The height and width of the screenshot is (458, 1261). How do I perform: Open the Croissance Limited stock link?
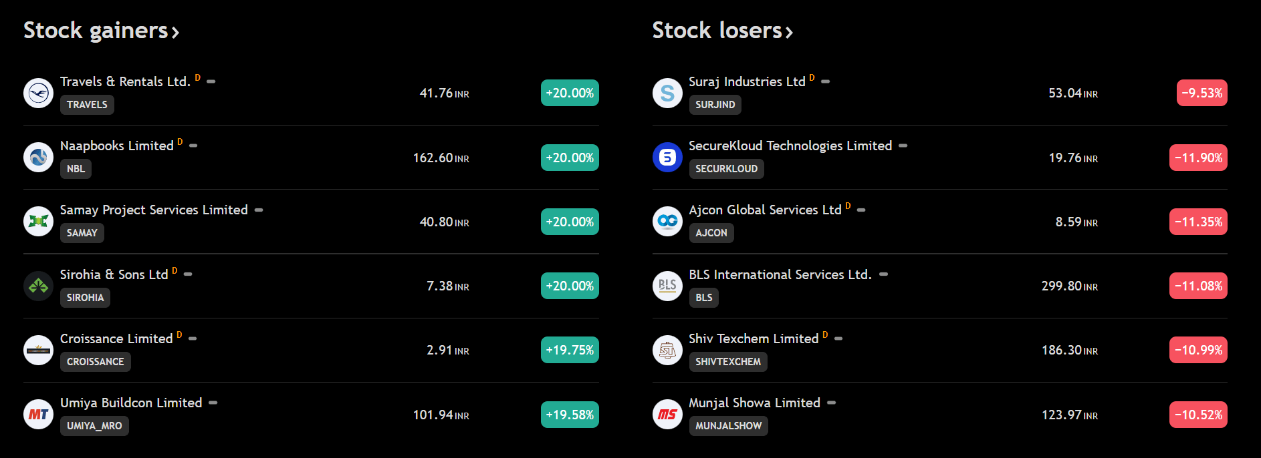point(116,338)
